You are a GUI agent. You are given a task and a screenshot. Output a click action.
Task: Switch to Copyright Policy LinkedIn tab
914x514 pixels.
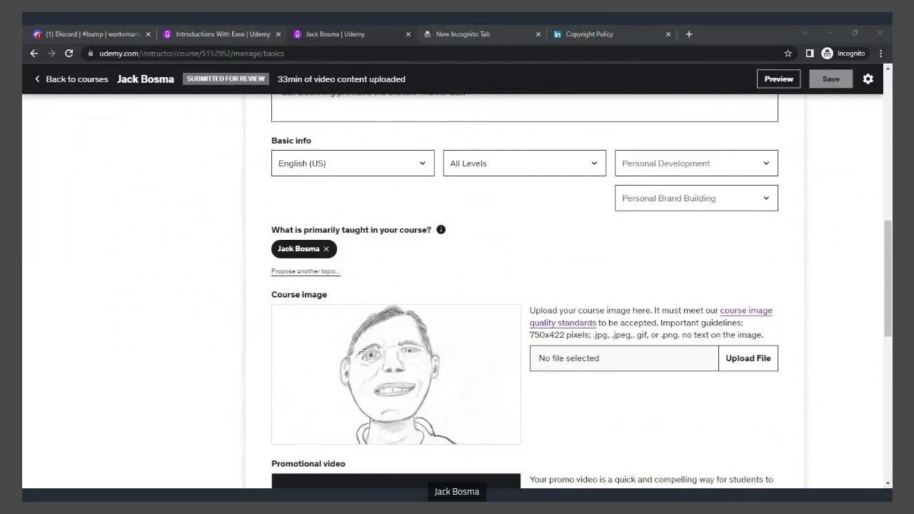pyautogui.click(x=611, y=34)
